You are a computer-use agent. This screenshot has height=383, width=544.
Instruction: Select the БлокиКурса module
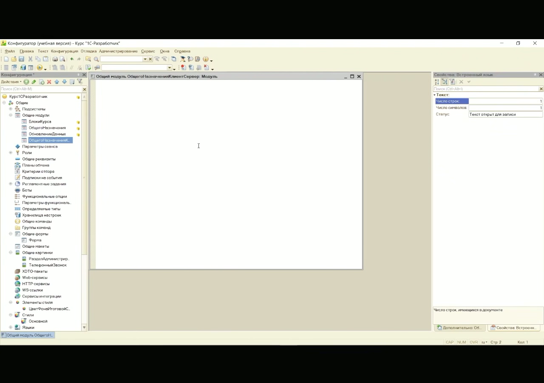click(x=40, y=122)
